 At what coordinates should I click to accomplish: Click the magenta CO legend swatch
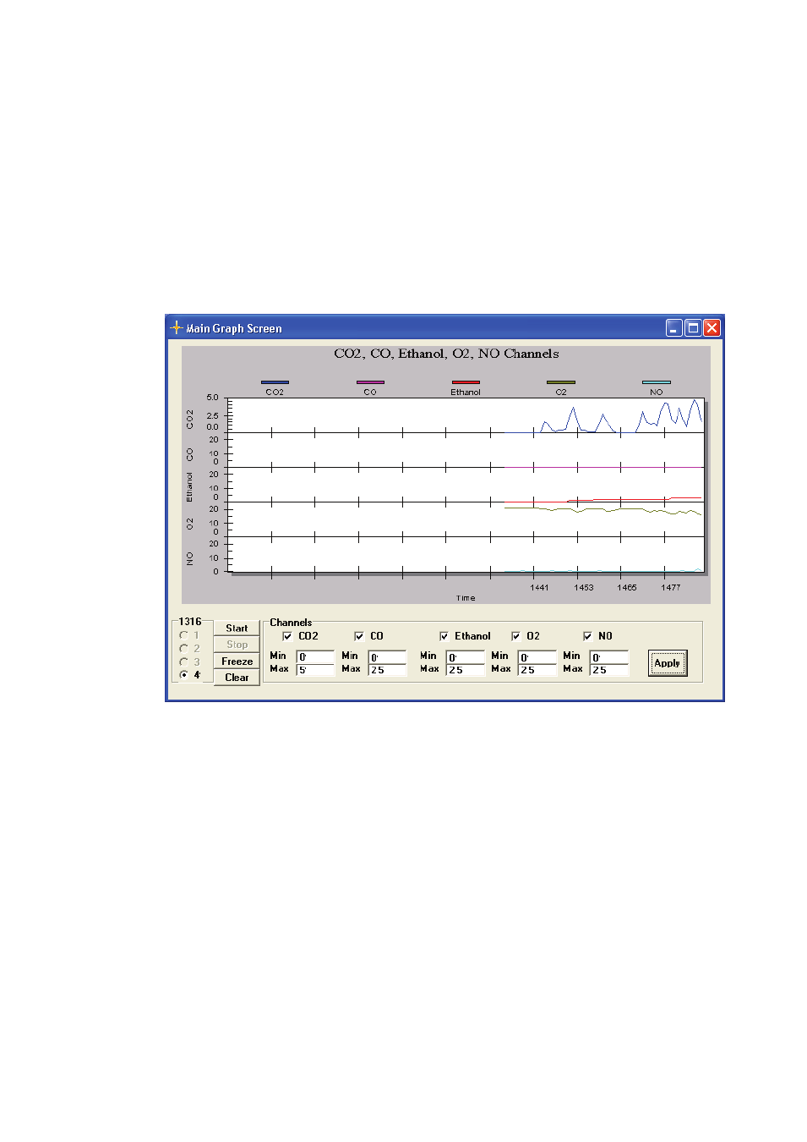[x=370, y=382]
